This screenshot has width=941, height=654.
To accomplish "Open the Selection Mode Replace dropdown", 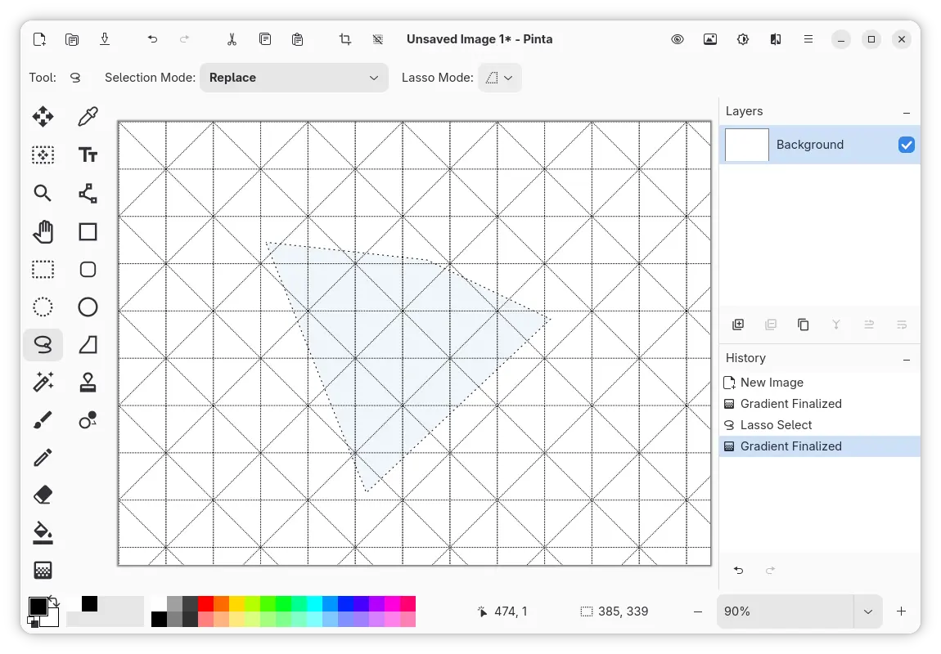I will (x=294, y=78).
